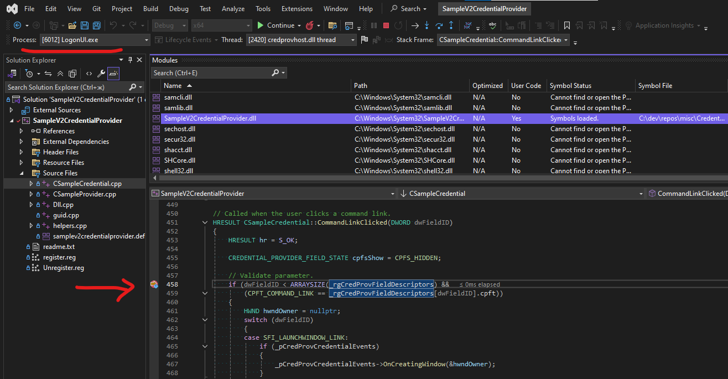The image size is (728, 379).
Task: Click Collapse All in Solution Explorer
Action: click(60, 74)
